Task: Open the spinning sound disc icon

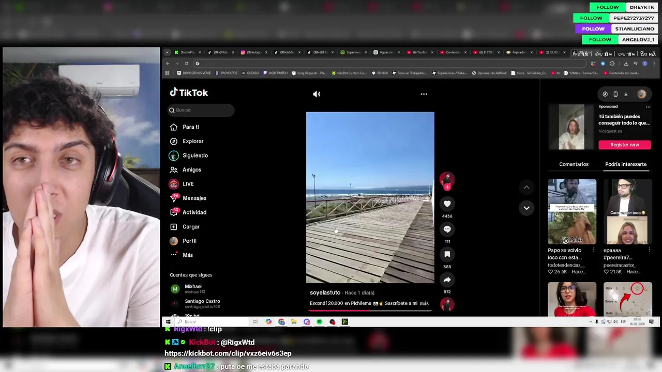Action: click(x=447, y=304)
